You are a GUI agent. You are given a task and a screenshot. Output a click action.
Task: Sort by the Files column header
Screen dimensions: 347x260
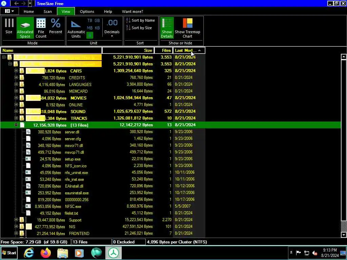[x=164, y=50]
